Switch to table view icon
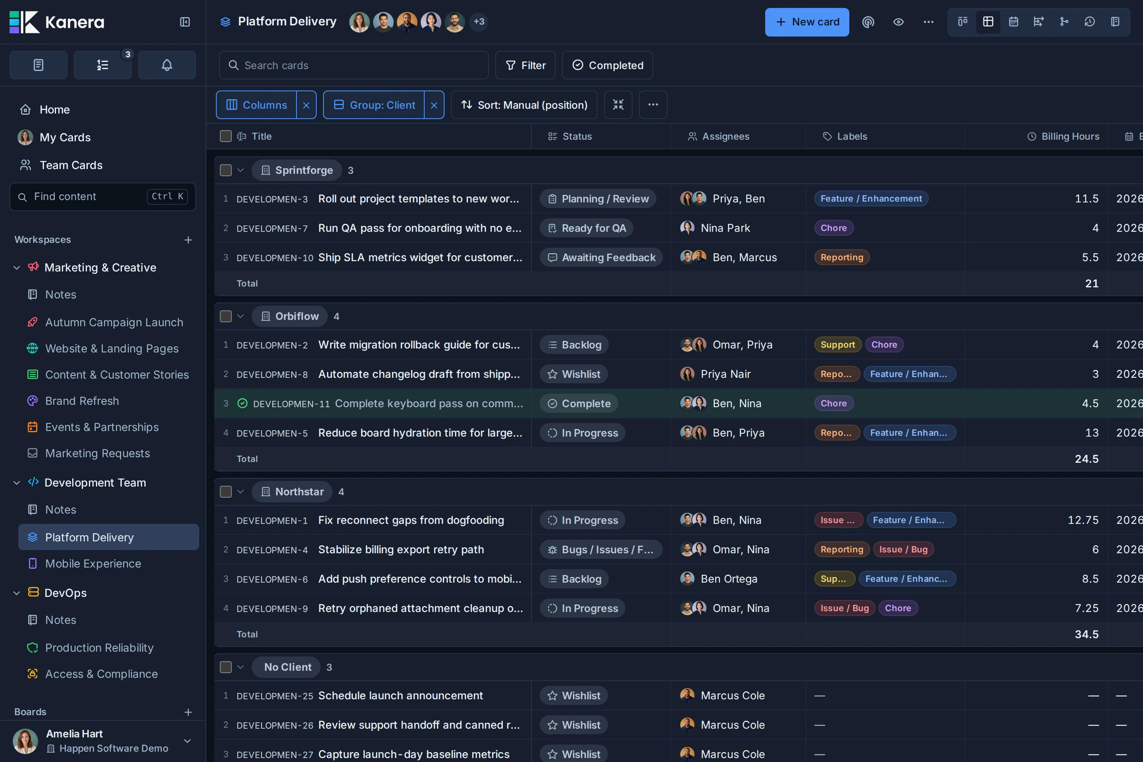1143x762 pixels. click(988, 22)
